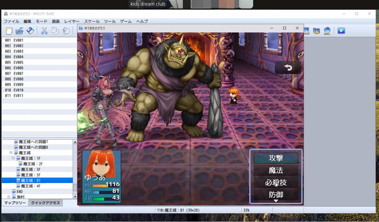Image resolution: width=379 pixels, height=222 pixels.
Task: Open the Resource Manager folder icon
Action: coord(316,31)
